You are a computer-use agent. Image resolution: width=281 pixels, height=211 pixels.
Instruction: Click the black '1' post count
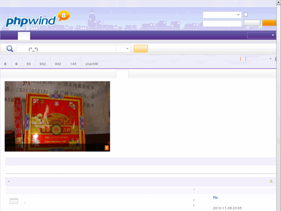(x=194, y=206)
